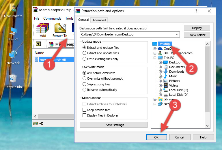This screenshot has width=222, height=150.
Task: Expand the Music tree node
Action: click(160, 76)
